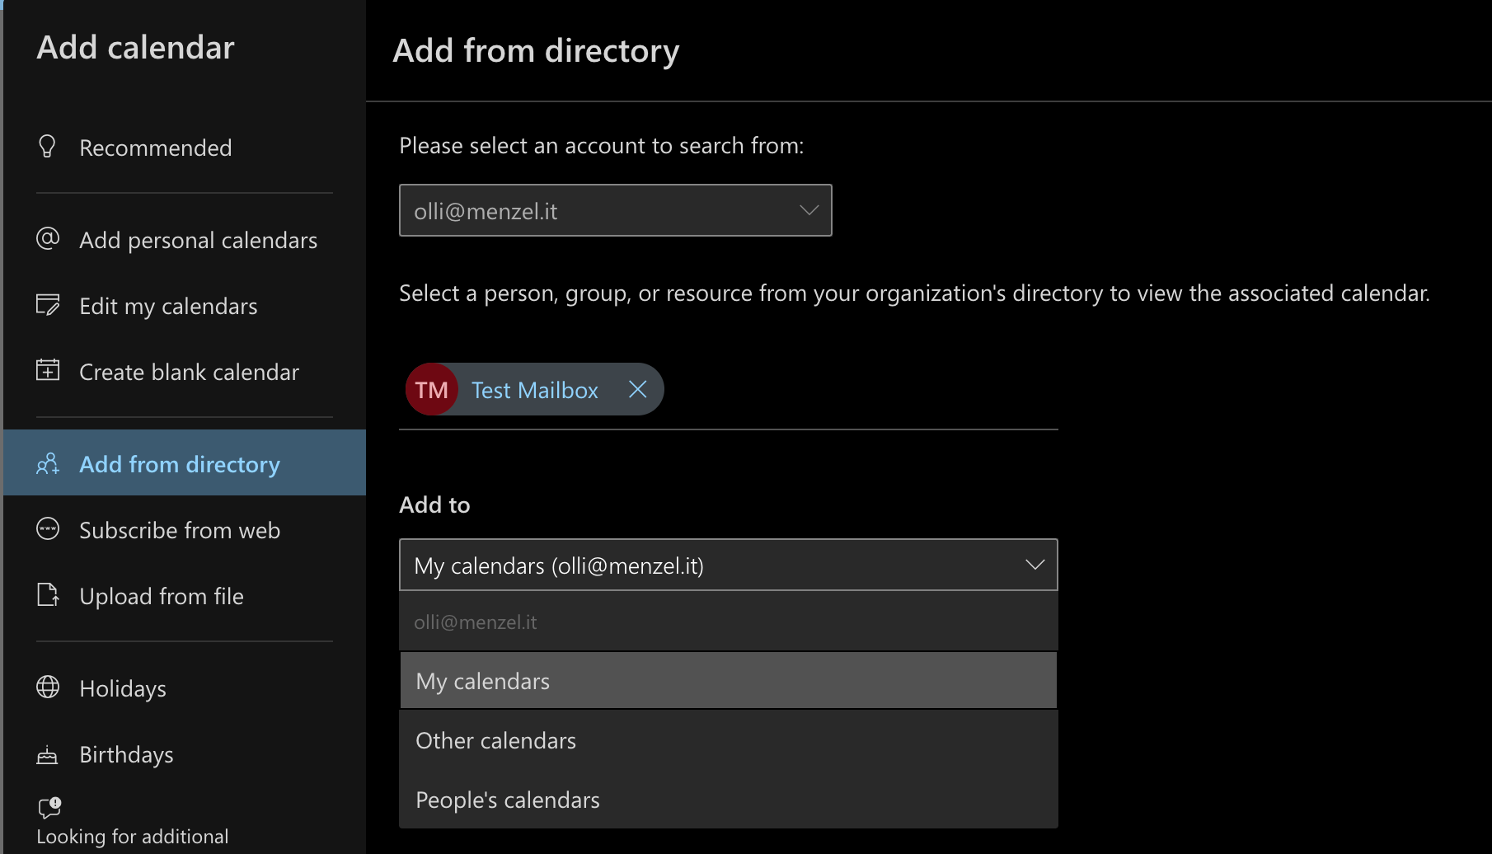Choose Other calendars from the list
This screenshot has height=854, width=1492.
(x=728, y=740)
